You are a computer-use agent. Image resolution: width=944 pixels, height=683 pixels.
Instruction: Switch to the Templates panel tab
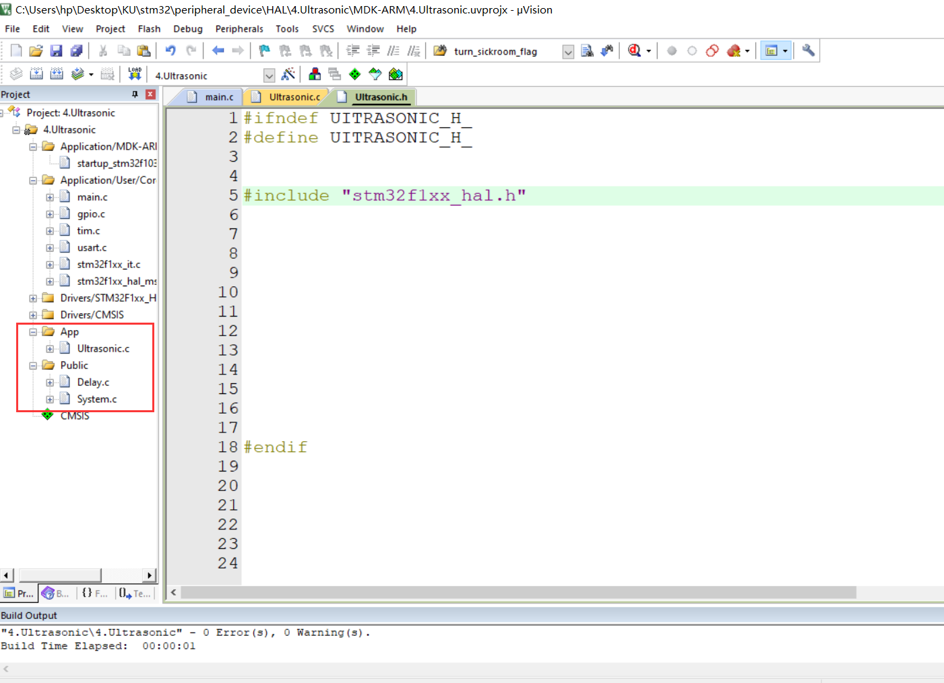pos(134,593)
